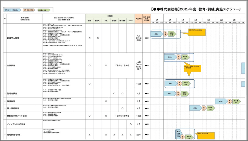Click the blue 見直し arrow in the 管理者教育 row

(x=170, y=93)
